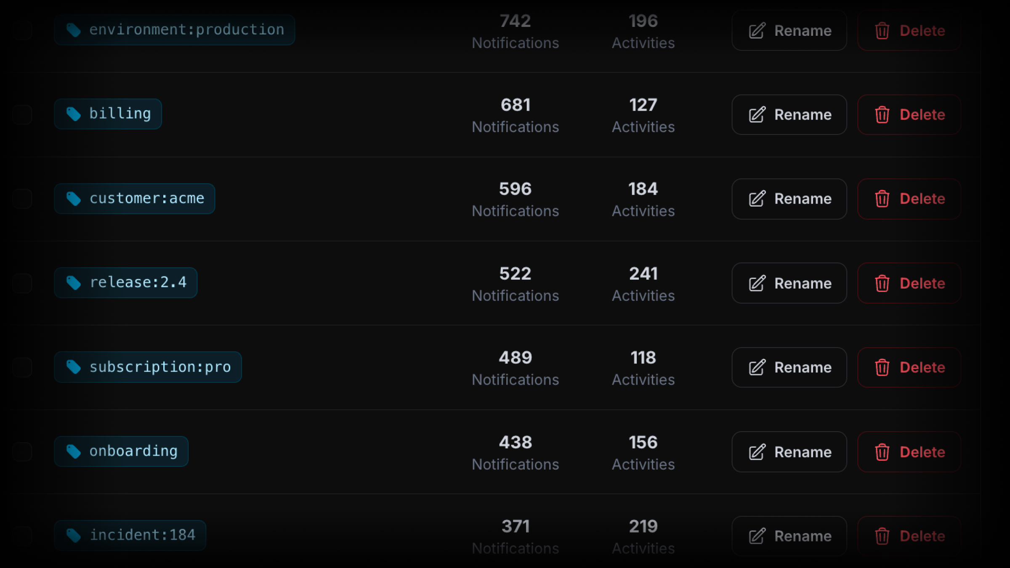
Task: Click the trash icon in the subscription:pro row
Action: coord(882,367)
